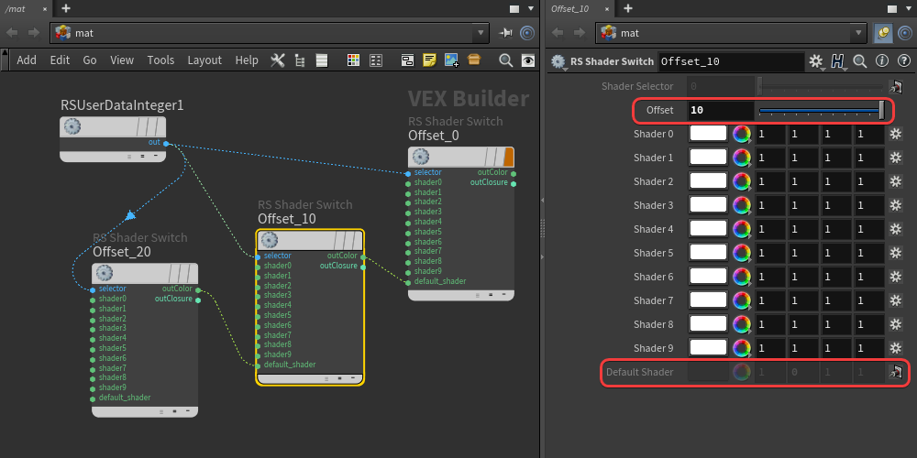Open the Tools menu
The width and height of the screenshot is (917, 458).
tap(160, 60)
